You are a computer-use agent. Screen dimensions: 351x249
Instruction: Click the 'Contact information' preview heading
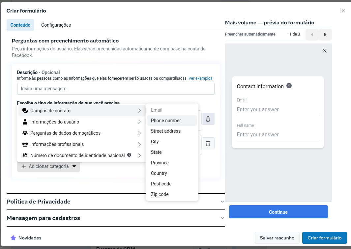click(260, 86)
